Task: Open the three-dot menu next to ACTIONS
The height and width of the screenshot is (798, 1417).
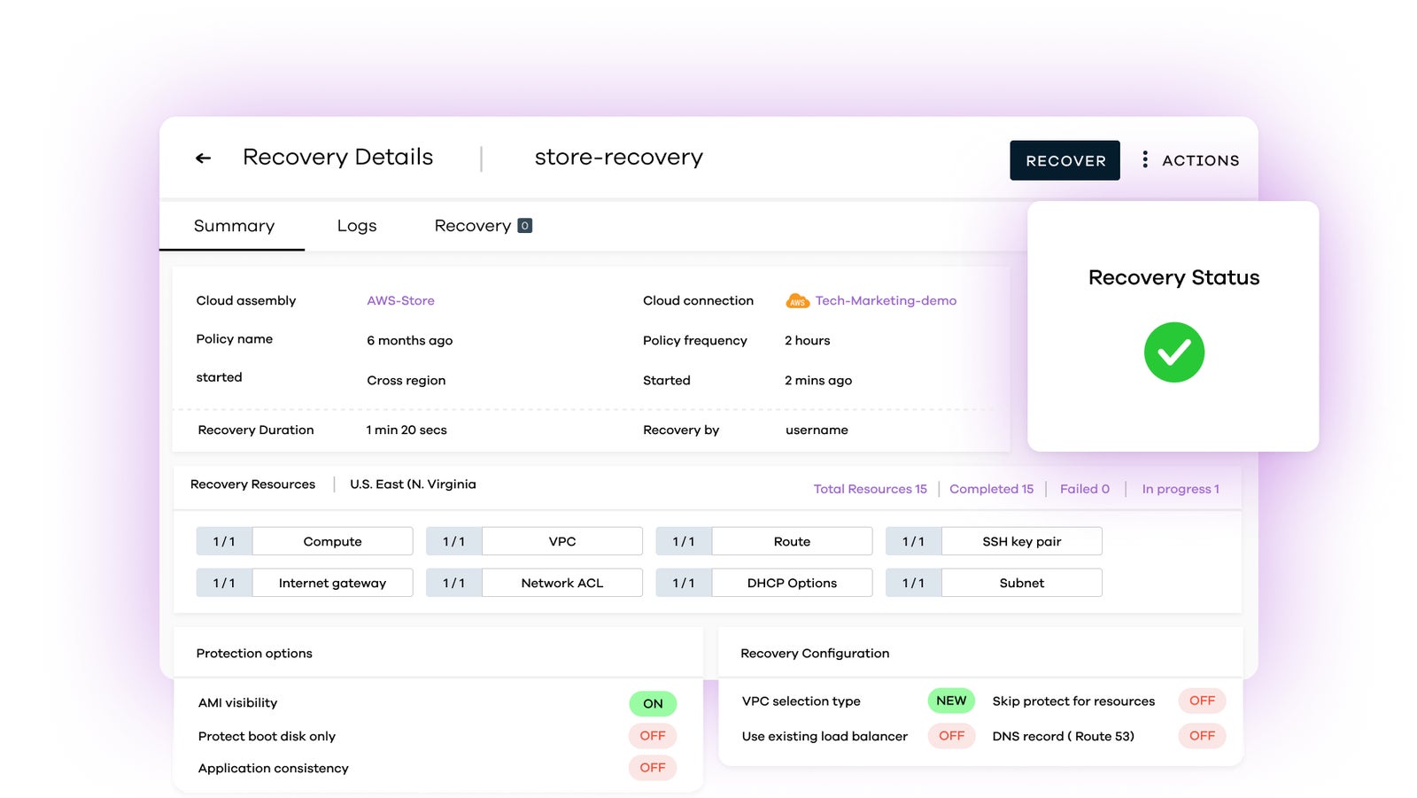Action: 1145,160
